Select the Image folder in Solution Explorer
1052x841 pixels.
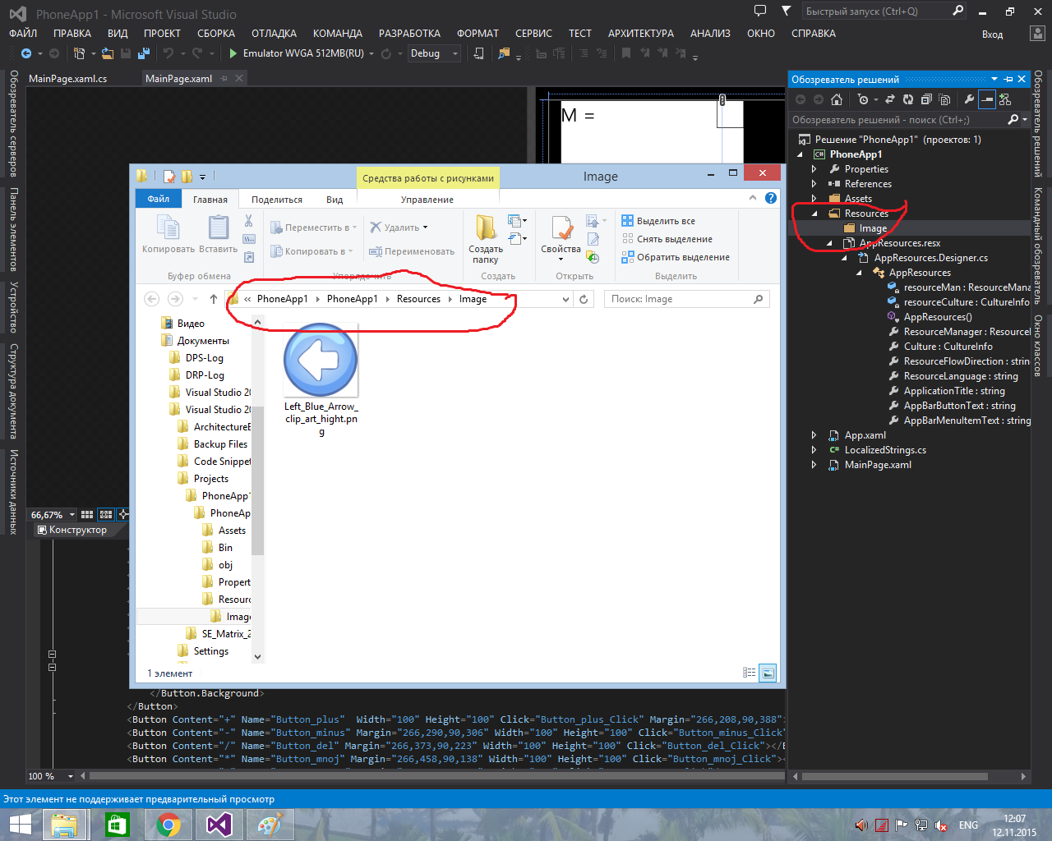click(x=873, y=228)
